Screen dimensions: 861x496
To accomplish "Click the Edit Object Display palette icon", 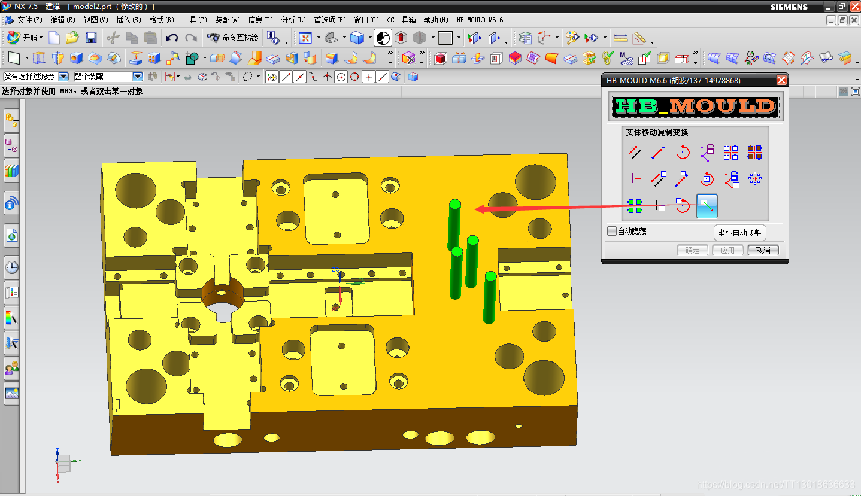I will point(572,38).
